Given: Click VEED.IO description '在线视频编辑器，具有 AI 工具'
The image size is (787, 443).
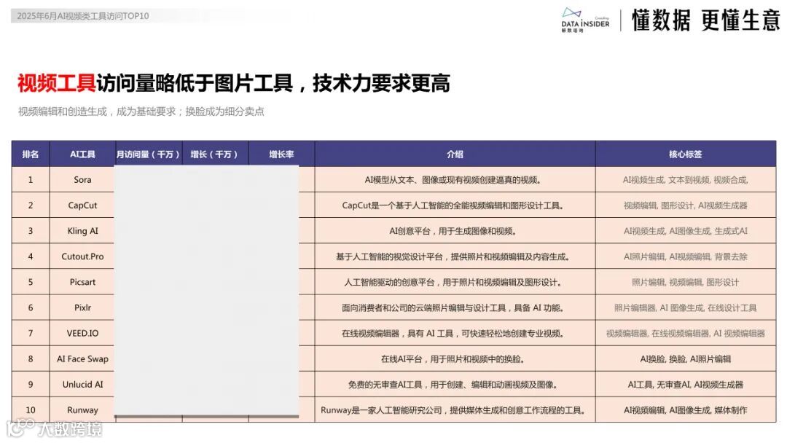Looking at the screenshot, I should pos(454,333).
